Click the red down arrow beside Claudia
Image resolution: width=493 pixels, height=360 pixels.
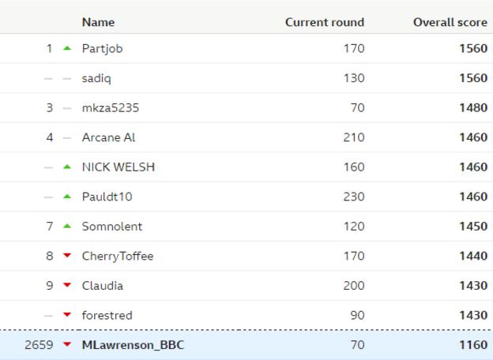[x=67, y=285]
